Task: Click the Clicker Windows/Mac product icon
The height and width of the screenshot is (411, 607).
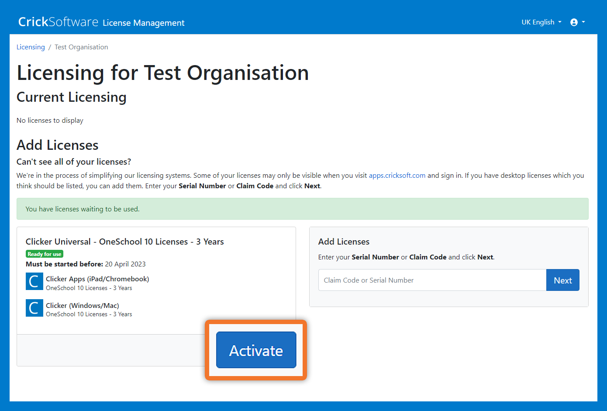Action: (34, 308)
